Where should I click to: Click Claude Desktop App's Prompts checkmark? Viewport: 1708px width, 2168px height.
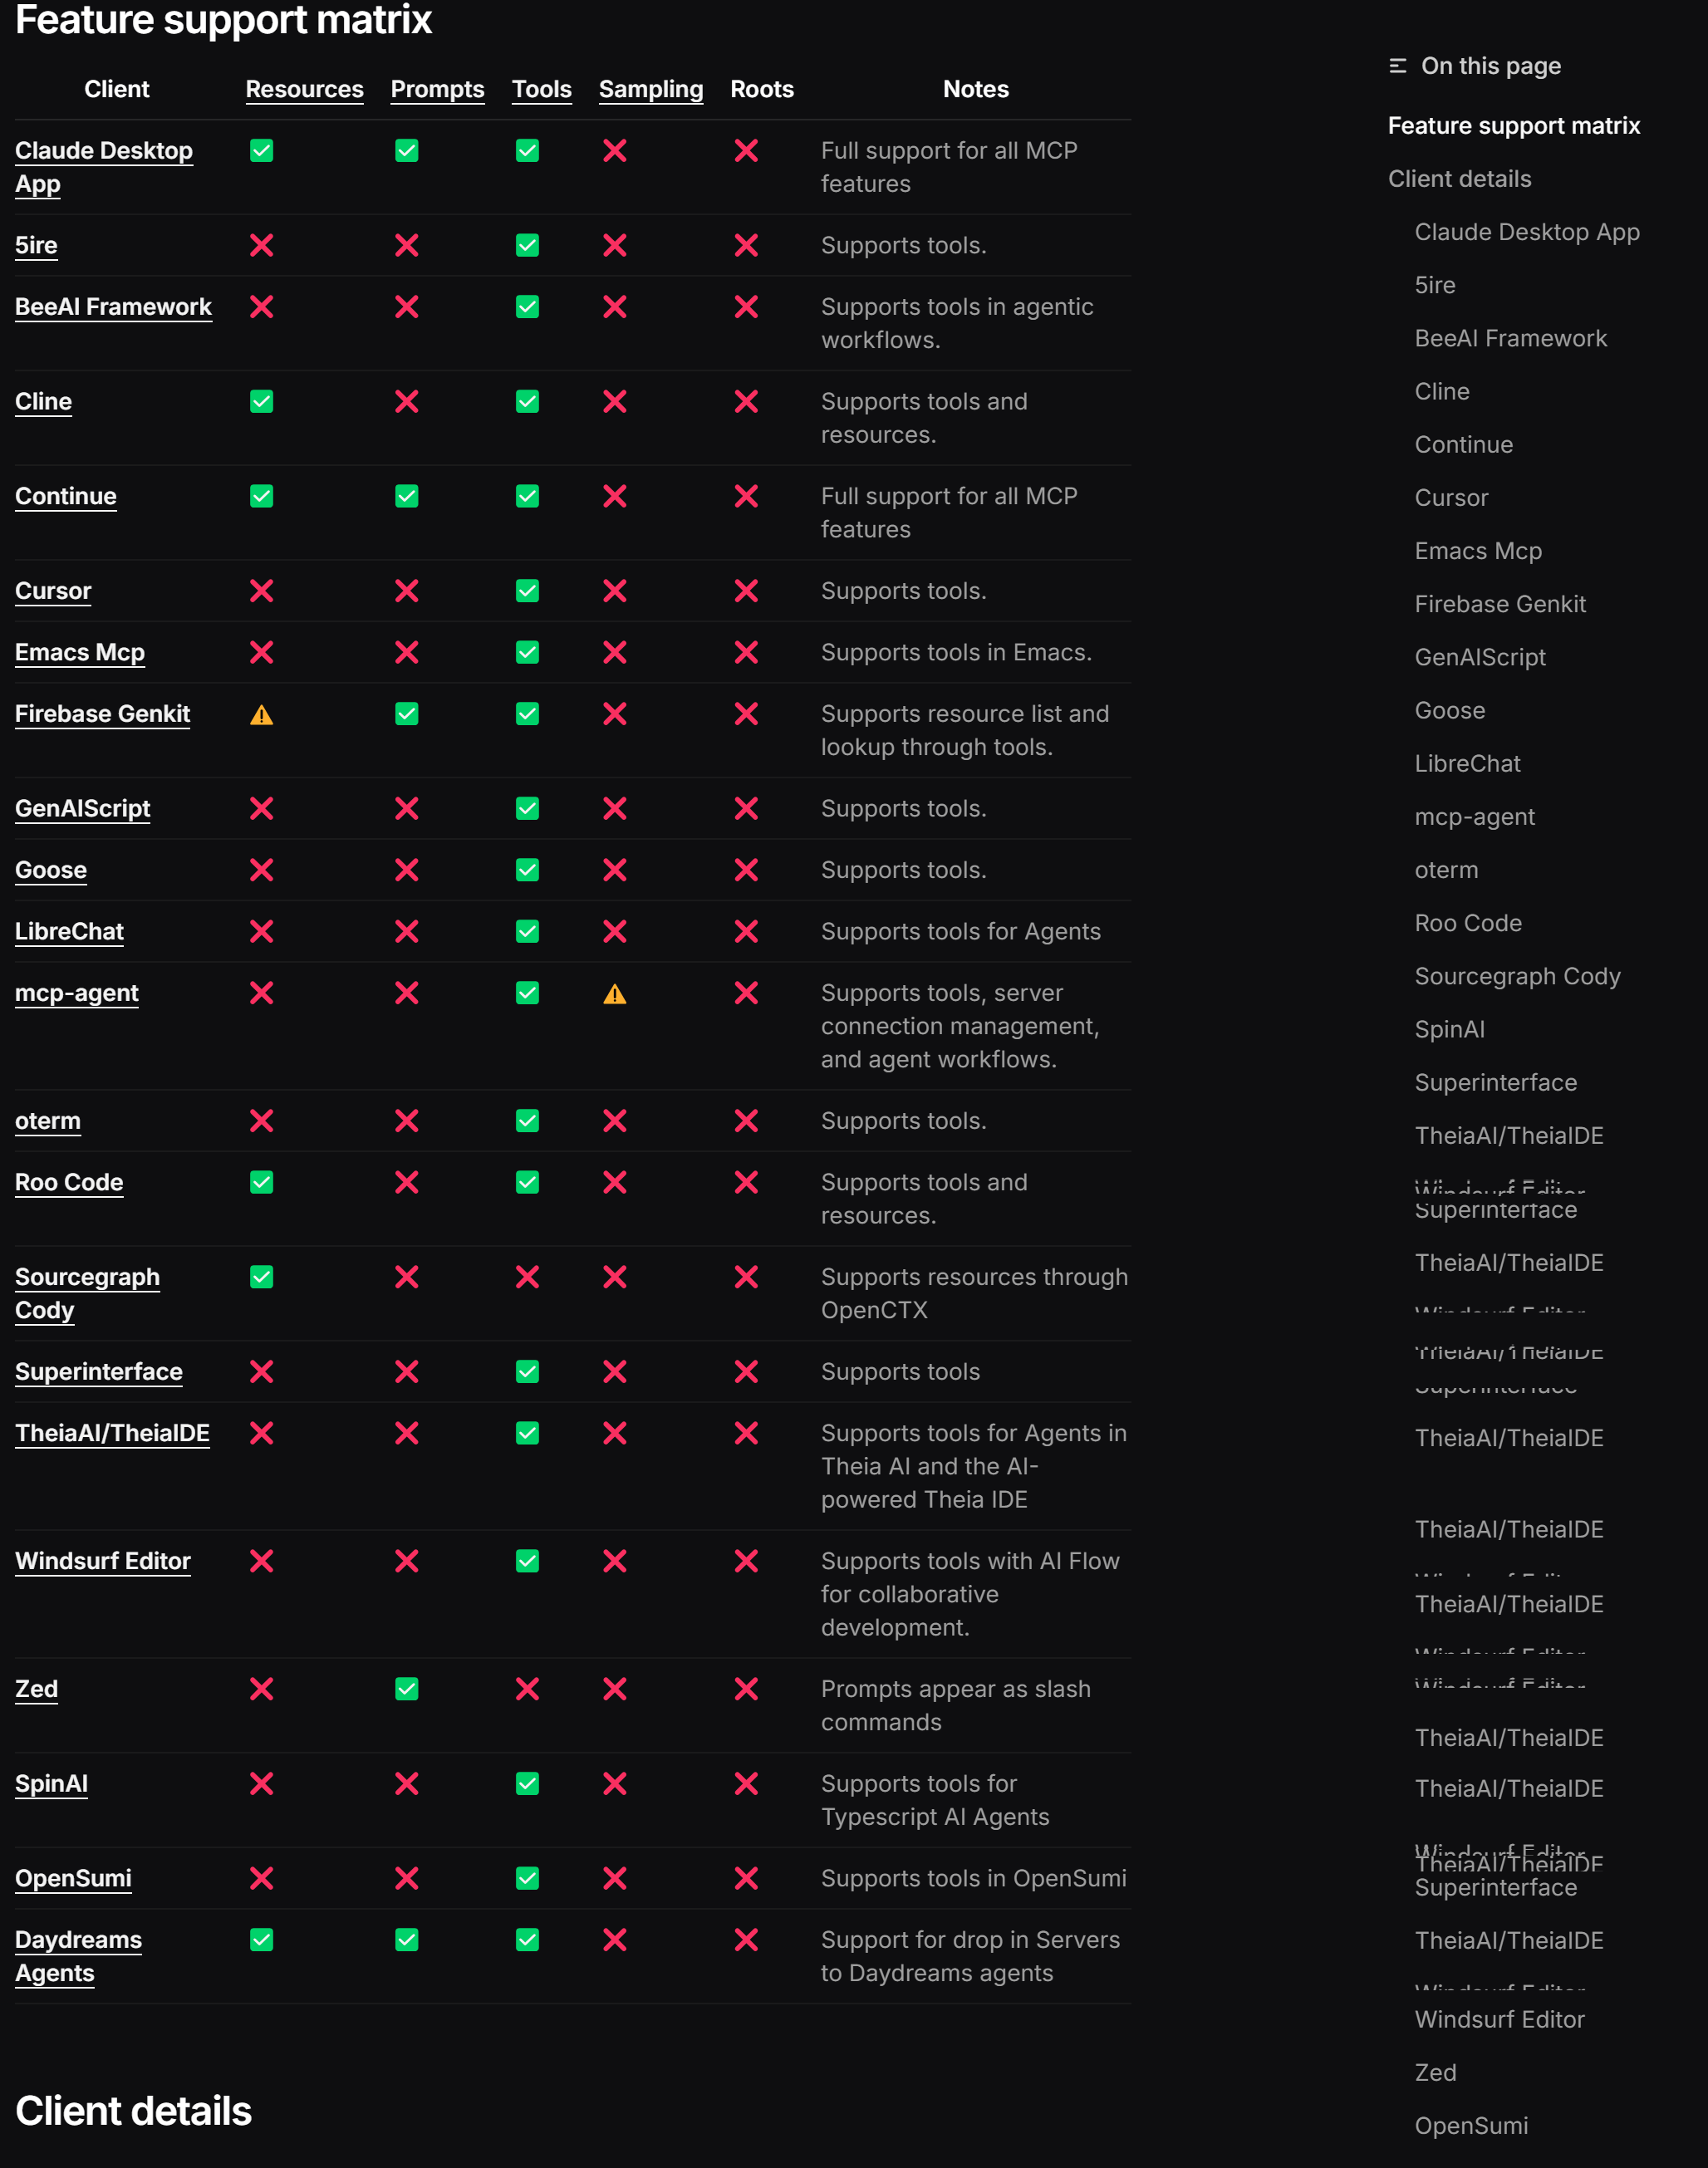406,150
